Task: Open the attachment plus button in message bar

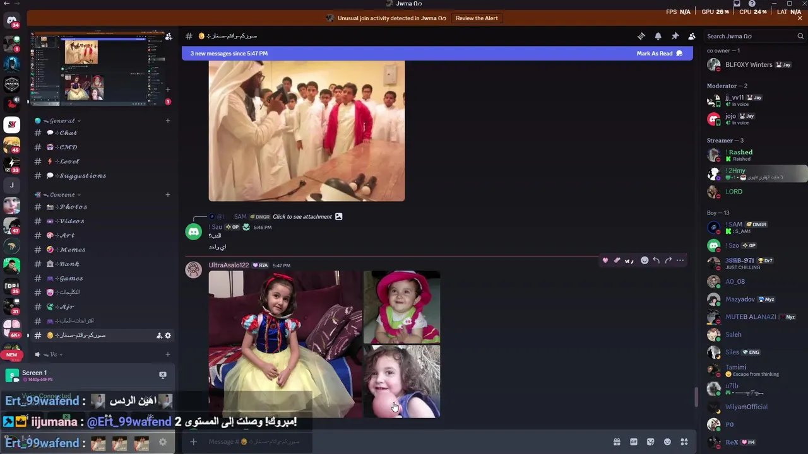Action: (194, 442)
